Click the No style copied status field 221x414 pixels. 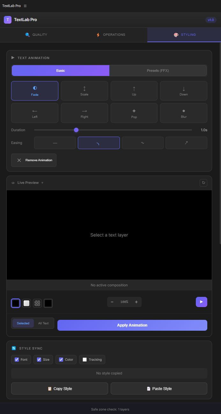[109, 373]
